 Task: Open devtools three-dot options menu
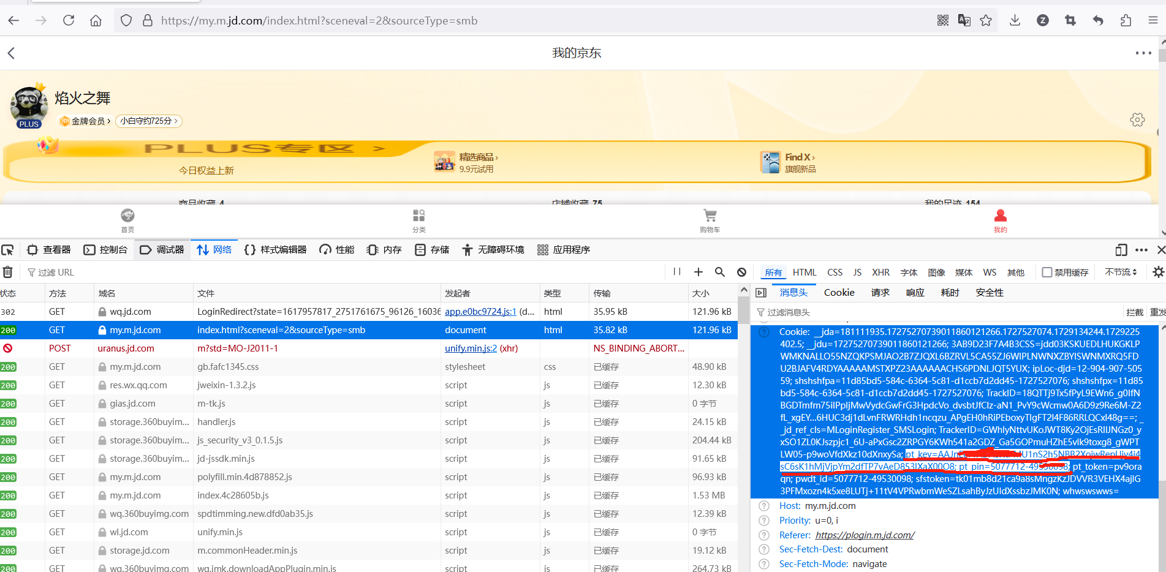1141,250
